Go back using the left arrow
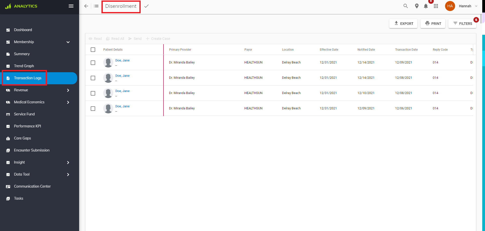 (86, 6)
